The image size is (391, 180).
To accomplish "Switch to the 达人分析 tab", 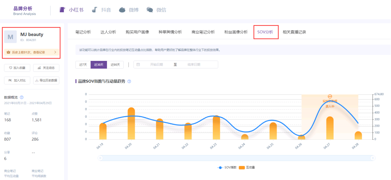I will click(108, 32).
